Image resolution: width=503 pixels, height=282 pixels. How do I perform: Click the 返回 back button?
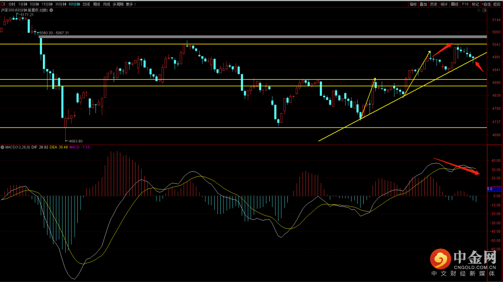tap(497, 4)
